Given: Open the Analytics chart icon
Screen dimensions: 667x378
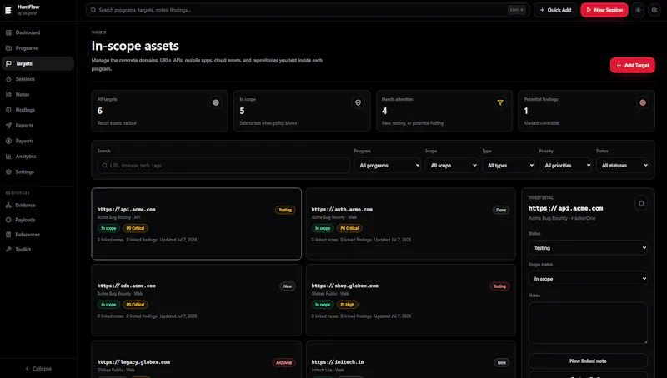Looking at the screenshot, I should coord(8,157).
